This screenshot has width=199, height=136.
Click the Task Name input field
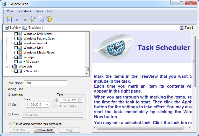pyautogui.click(x=46, y=83)
